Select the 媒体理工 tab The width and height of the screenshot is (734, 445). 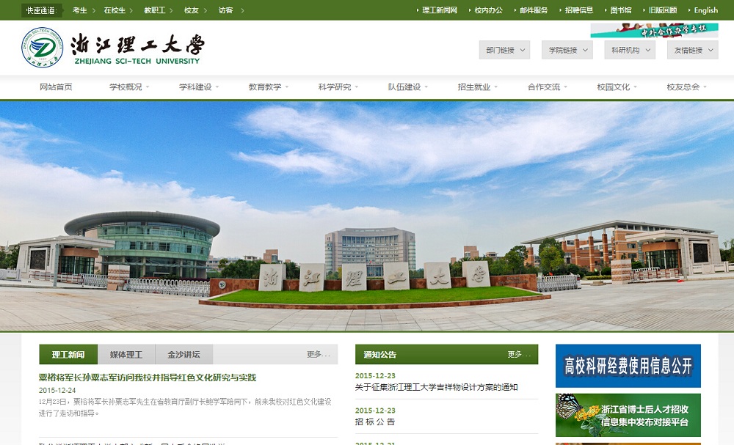(x=126, y=354)
